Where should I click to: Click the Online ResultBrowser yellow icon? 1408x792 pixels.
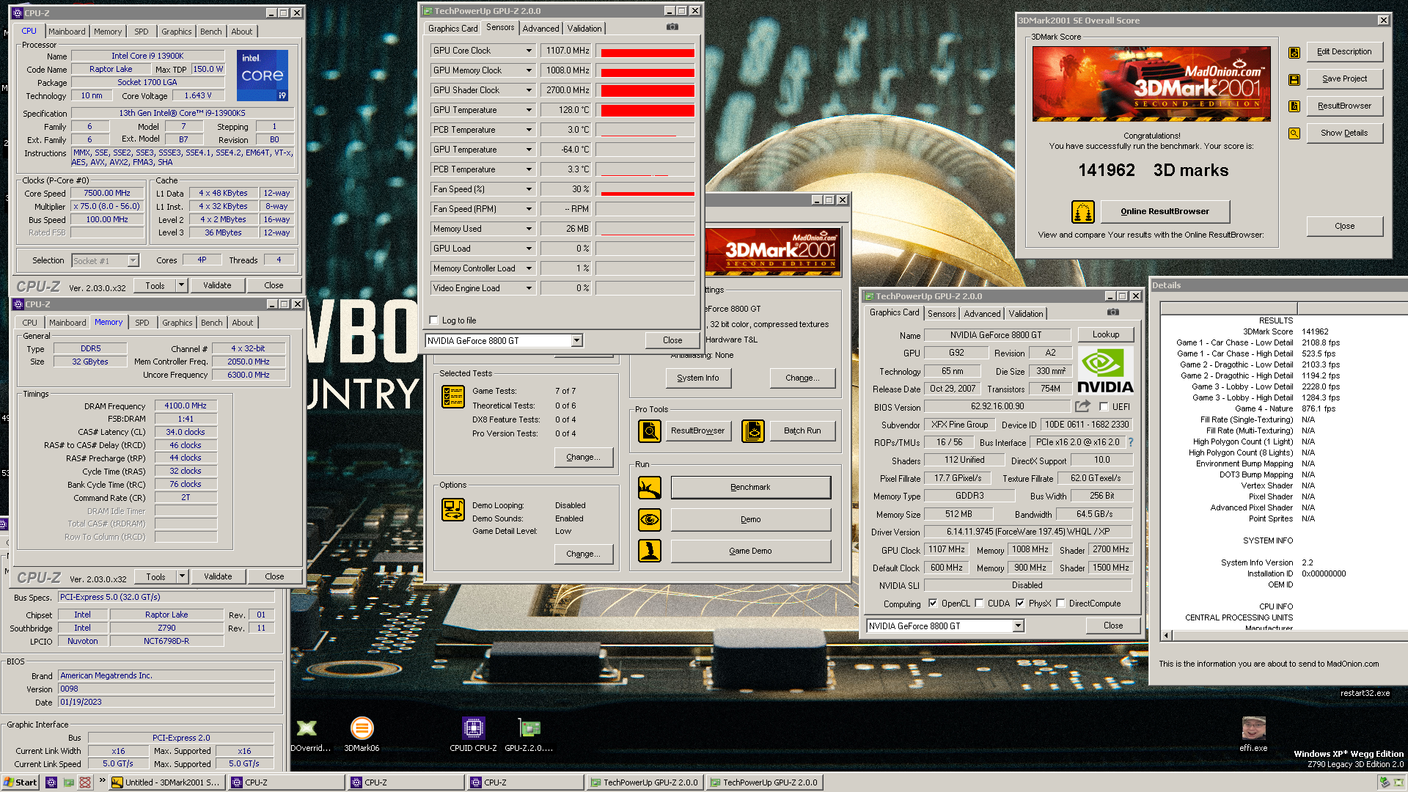click(1083, 212)
